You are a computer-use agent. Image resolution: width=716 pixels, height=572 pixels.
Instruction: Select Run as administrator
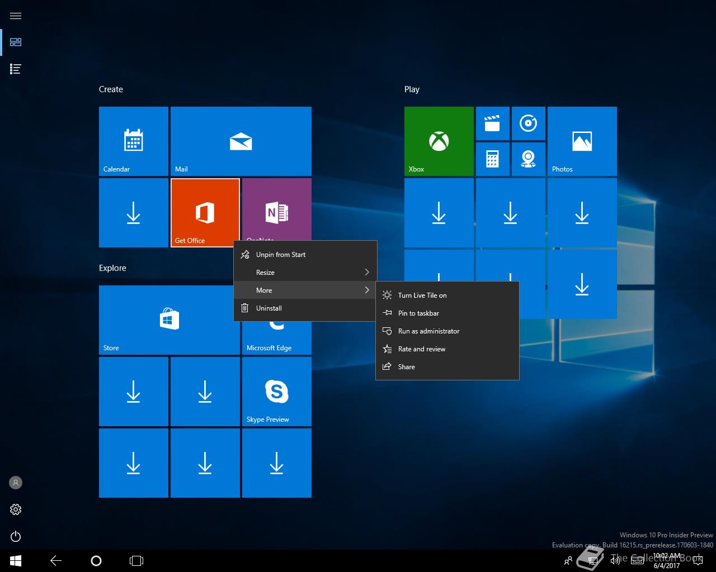[x=447, y=331]
